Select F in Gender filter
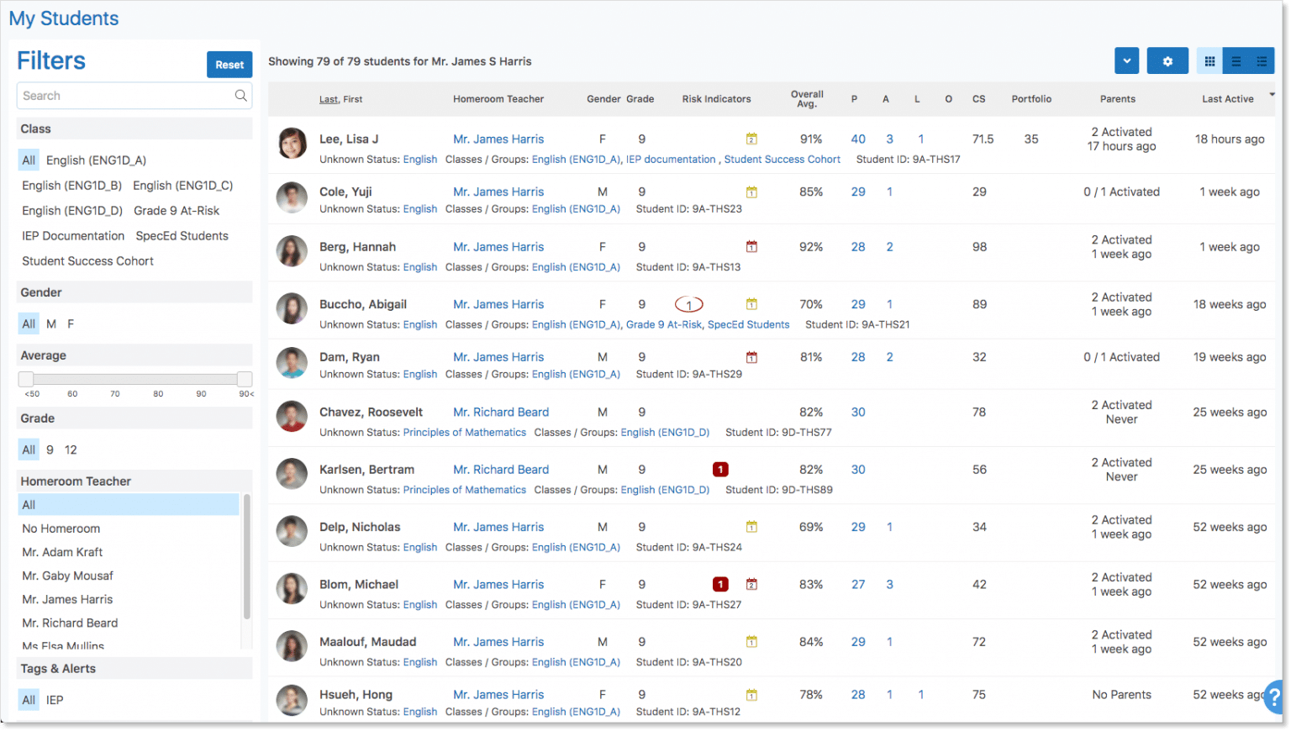 pyautogui.click(x=71, y=324)
